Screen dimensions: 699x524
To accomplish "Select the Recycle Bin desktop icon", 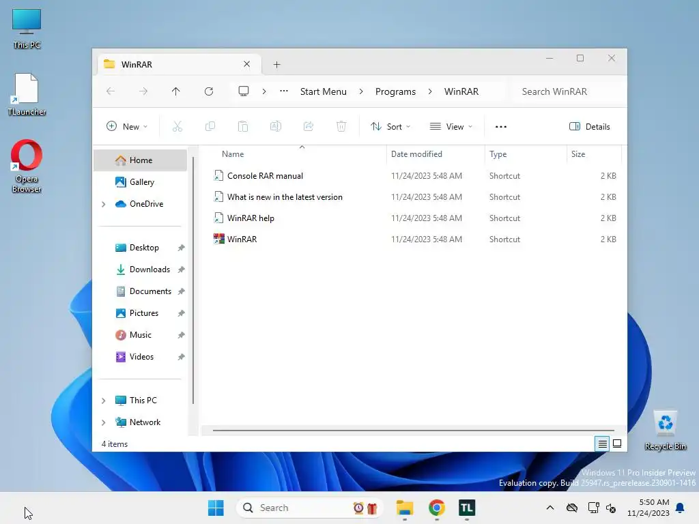I will pyautogui.click(x=665, y=431).
